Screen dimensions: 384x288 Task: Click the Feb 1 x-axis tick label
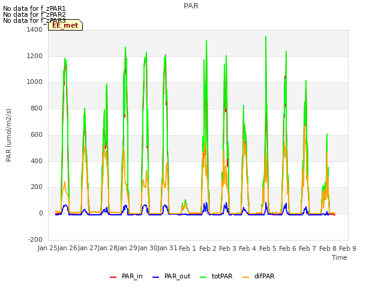point(188,248)
